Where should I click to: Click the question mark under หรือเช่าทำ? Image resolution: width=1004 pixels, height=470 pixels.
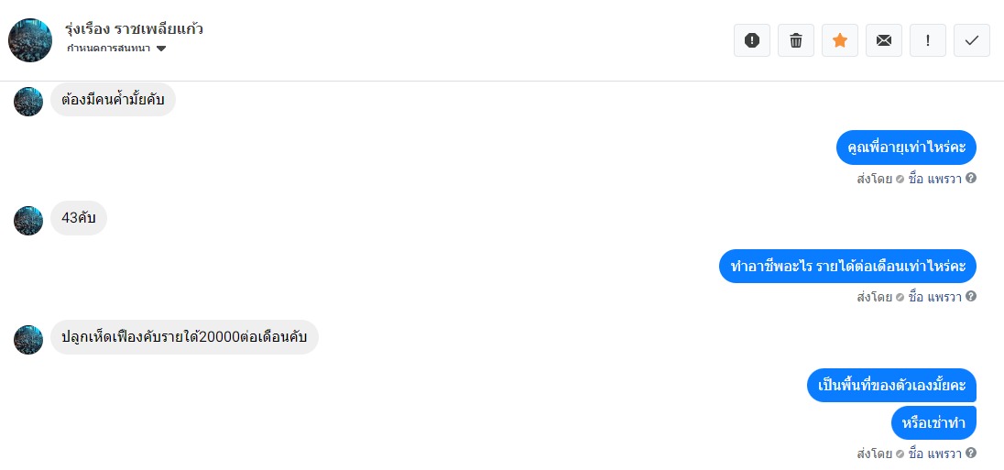971,454
